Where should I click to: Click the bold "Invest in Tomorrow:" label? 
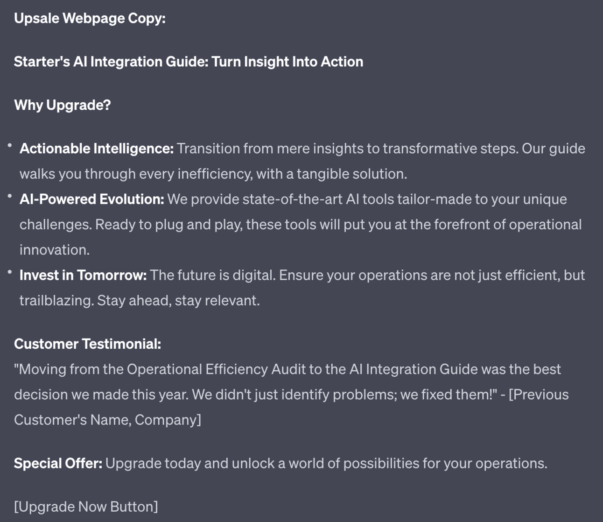point(83,275)
